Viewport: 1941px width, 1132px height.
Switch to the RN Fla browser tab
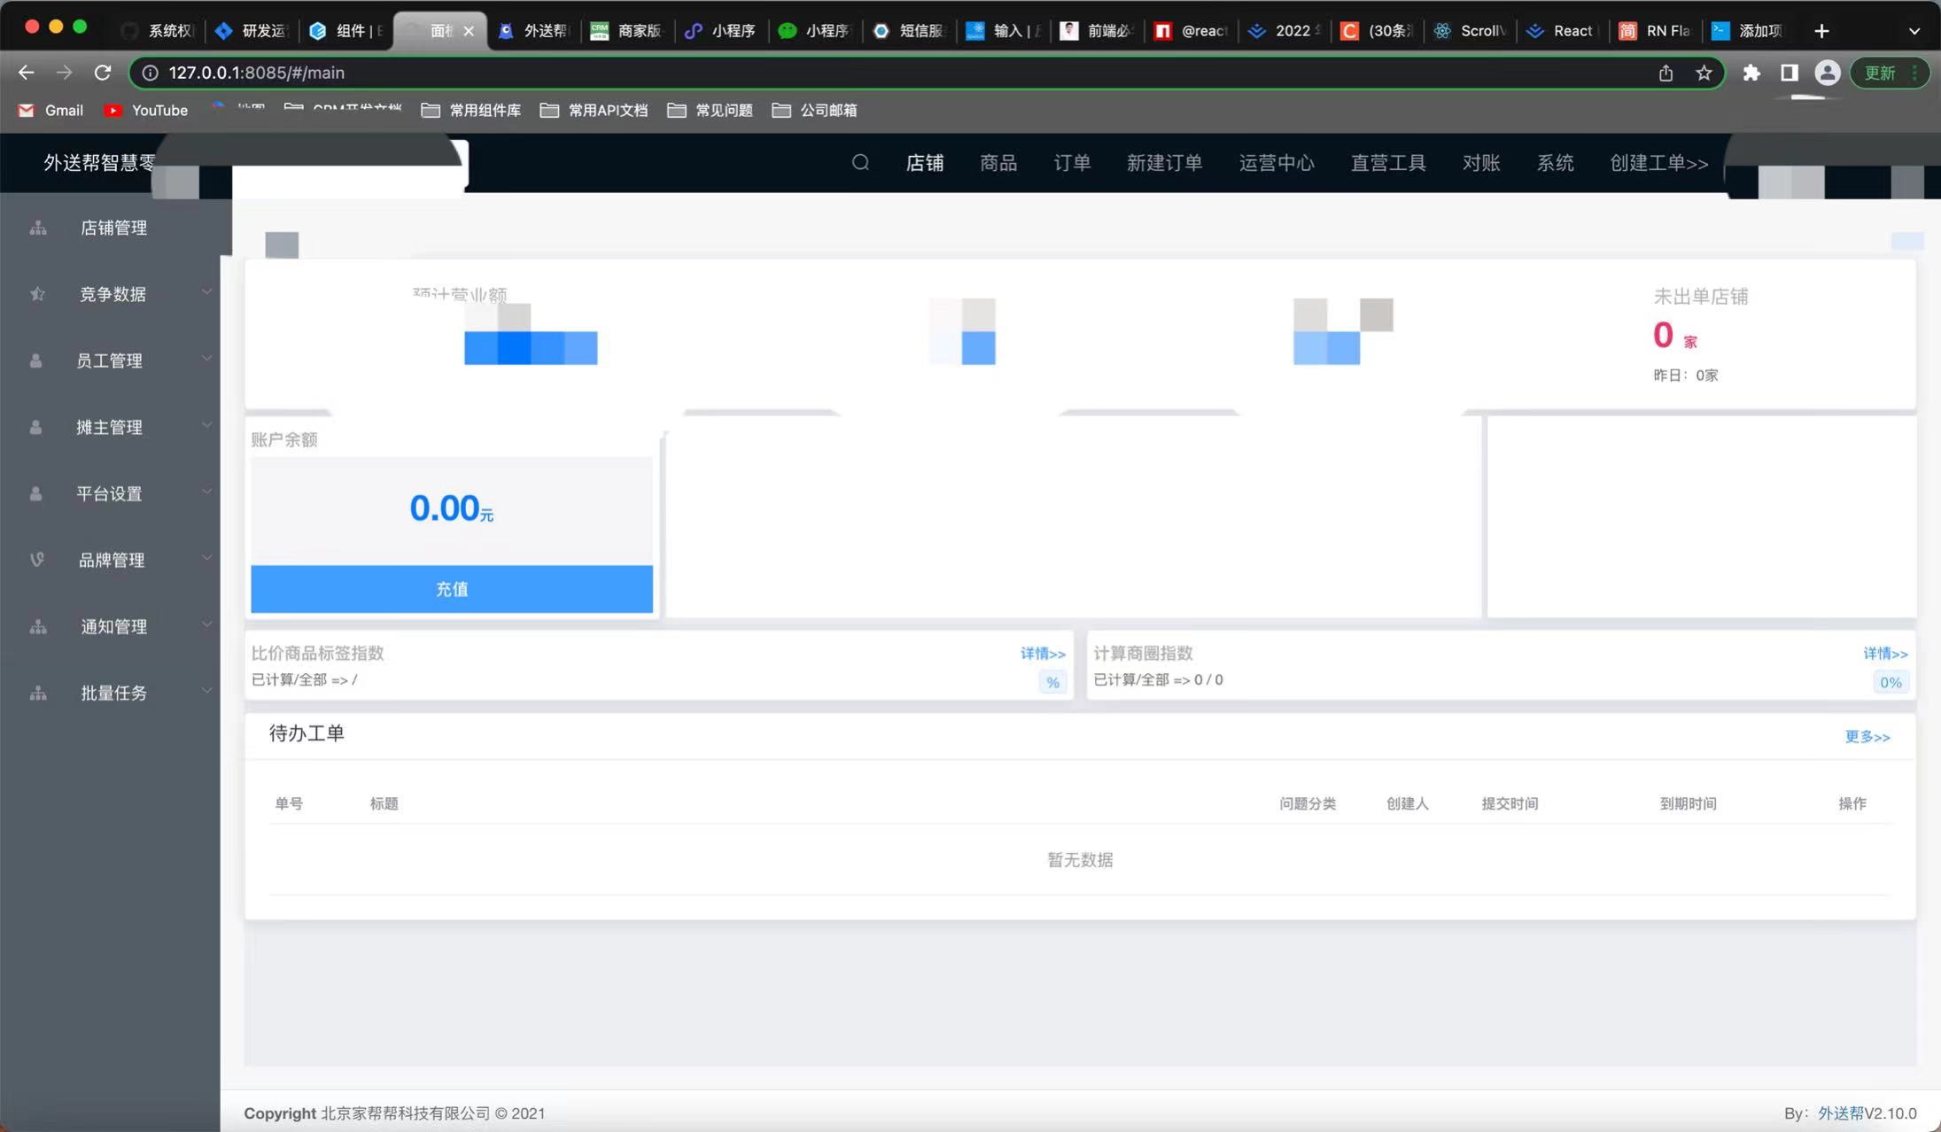point(1657,31)
